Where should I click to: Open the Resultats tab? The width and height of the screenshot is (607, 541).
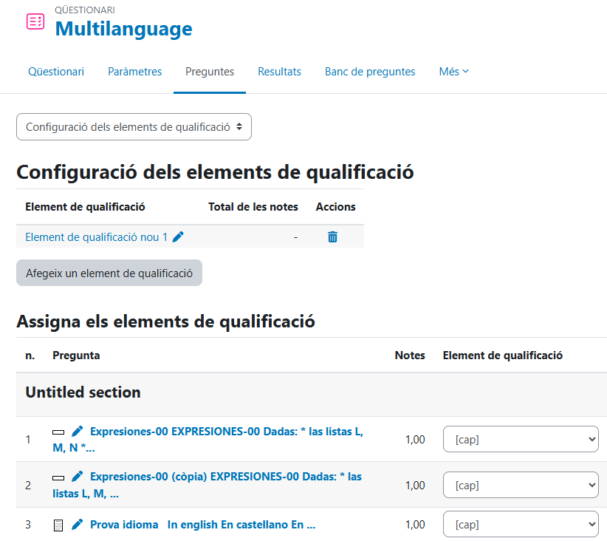279,71
